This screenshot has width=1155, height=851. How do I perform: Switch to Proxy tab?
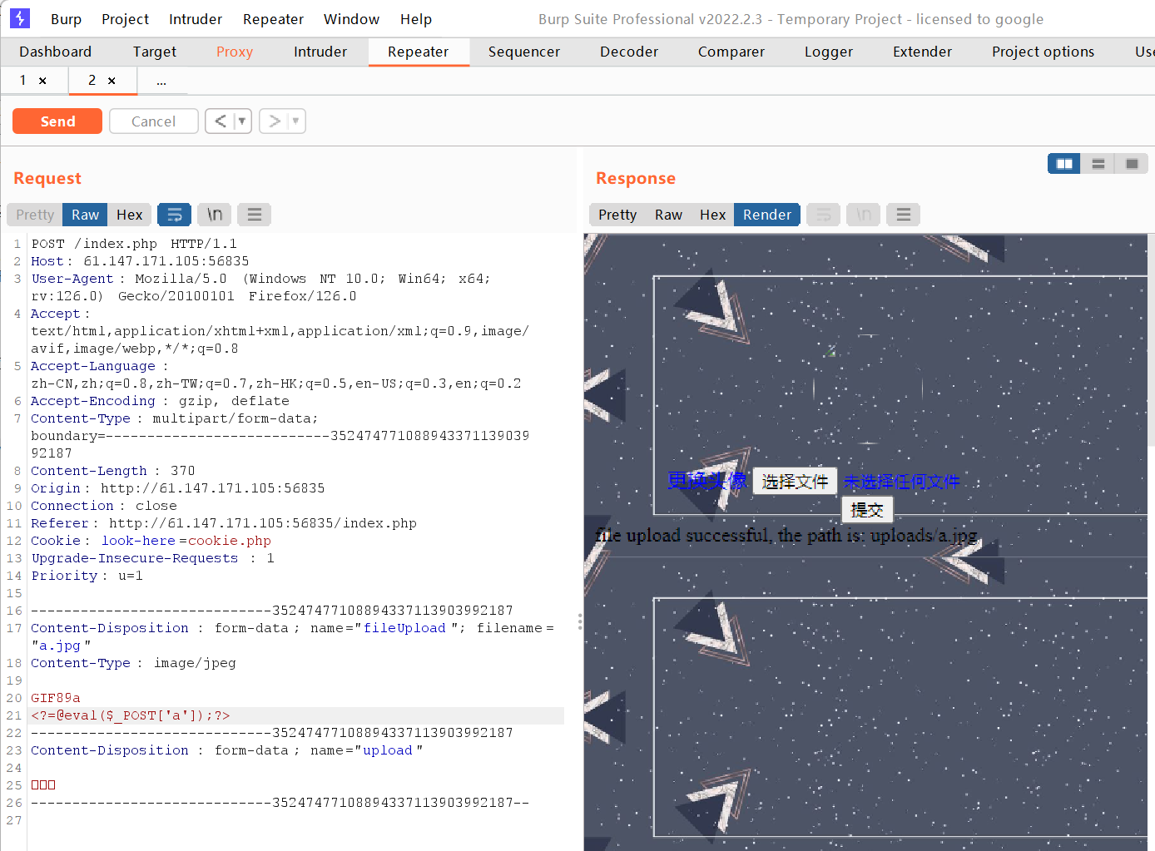[x=235, y=52]
